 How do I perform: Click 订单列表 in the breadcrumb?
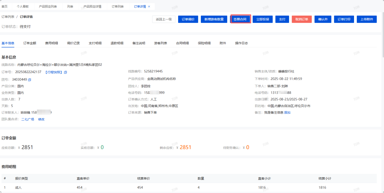[8, 17]
